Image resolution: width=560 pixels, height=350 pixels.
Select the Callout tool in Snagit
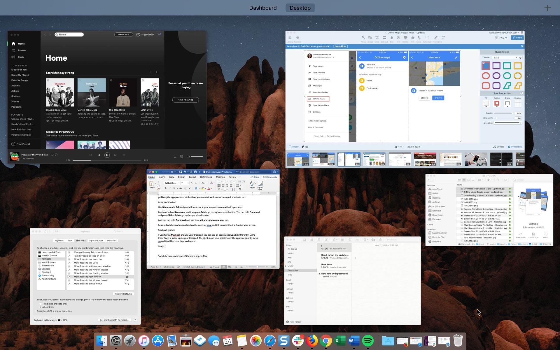tap(405, 38)
